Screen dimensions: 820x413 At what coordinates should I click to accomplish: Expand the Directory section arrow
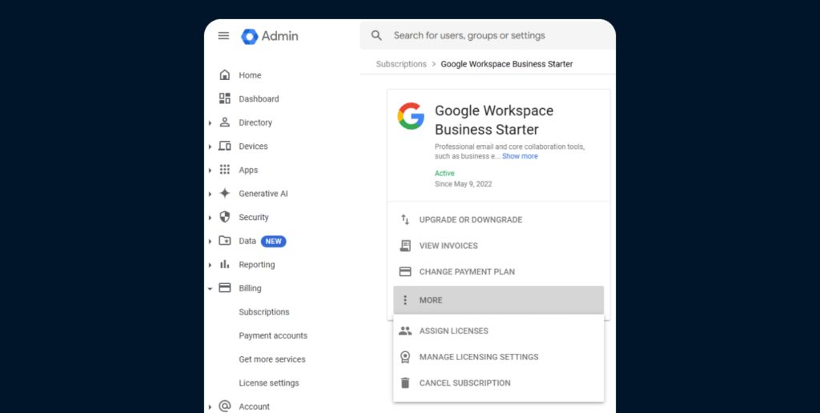pyautogui.click(x=211, y=123)
